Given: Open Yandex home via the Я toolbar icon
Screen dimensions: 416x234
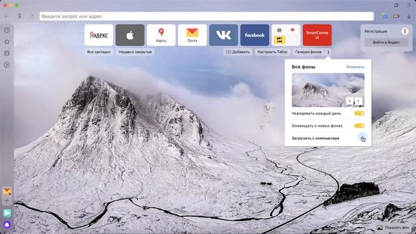Looking at the screenshot, I should [x=19, y=16].
